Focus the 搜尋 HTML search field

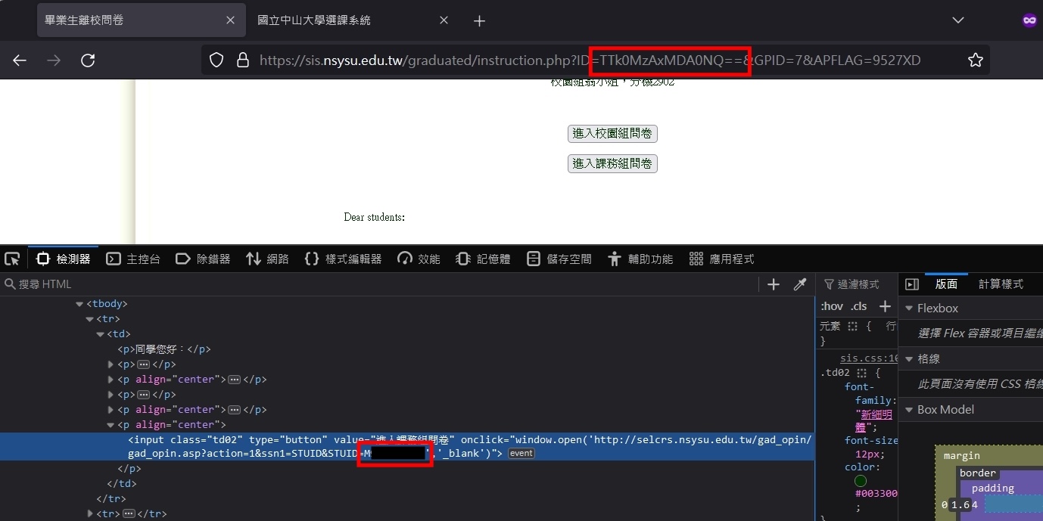click(378, 284)
